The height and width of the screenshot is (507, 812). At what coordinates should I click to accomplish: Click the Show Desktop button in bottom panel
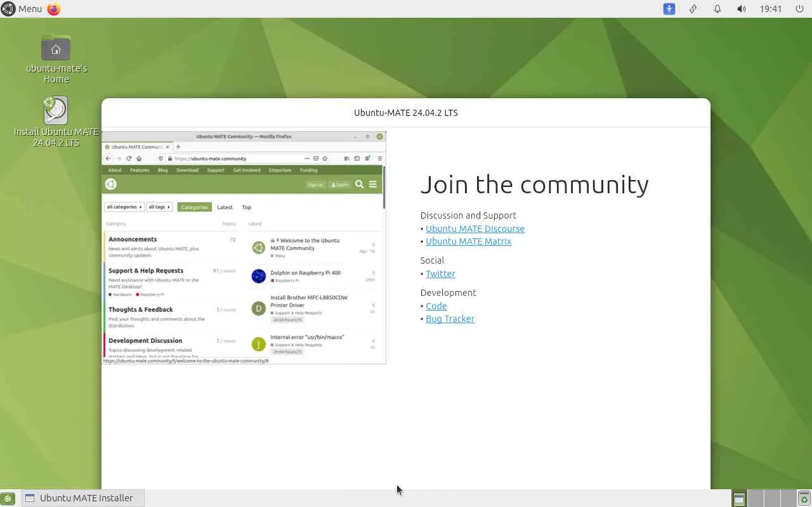(x=8, y=498)
